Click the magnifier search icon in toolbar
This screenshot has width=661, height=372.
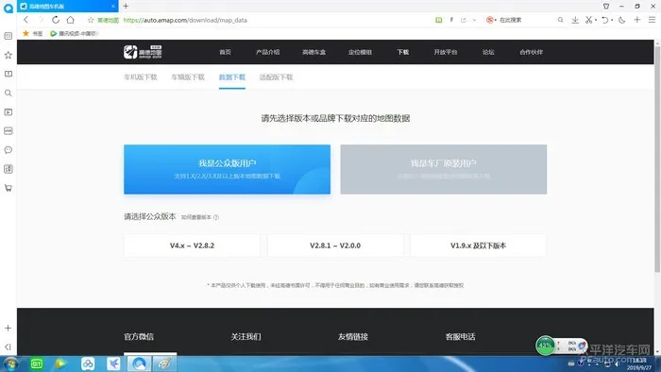click(560, 20)
